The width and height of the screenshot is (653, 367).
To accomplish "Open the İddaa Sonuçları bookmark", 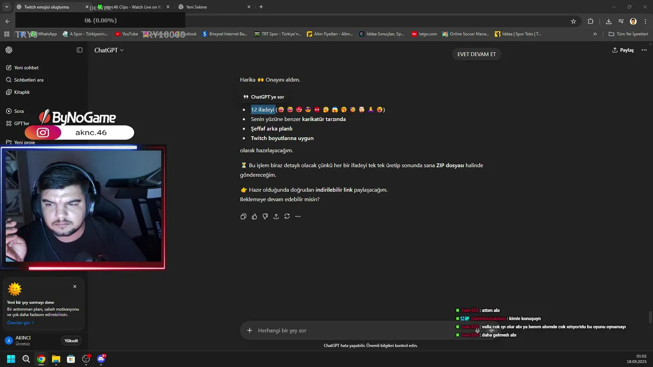I will tap(382, 34).
